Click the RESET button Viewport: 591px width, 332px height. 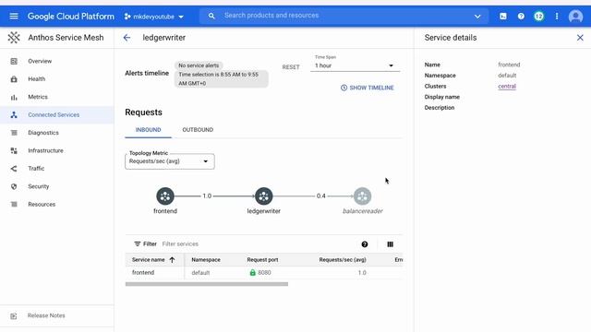(x=291, y=67)
